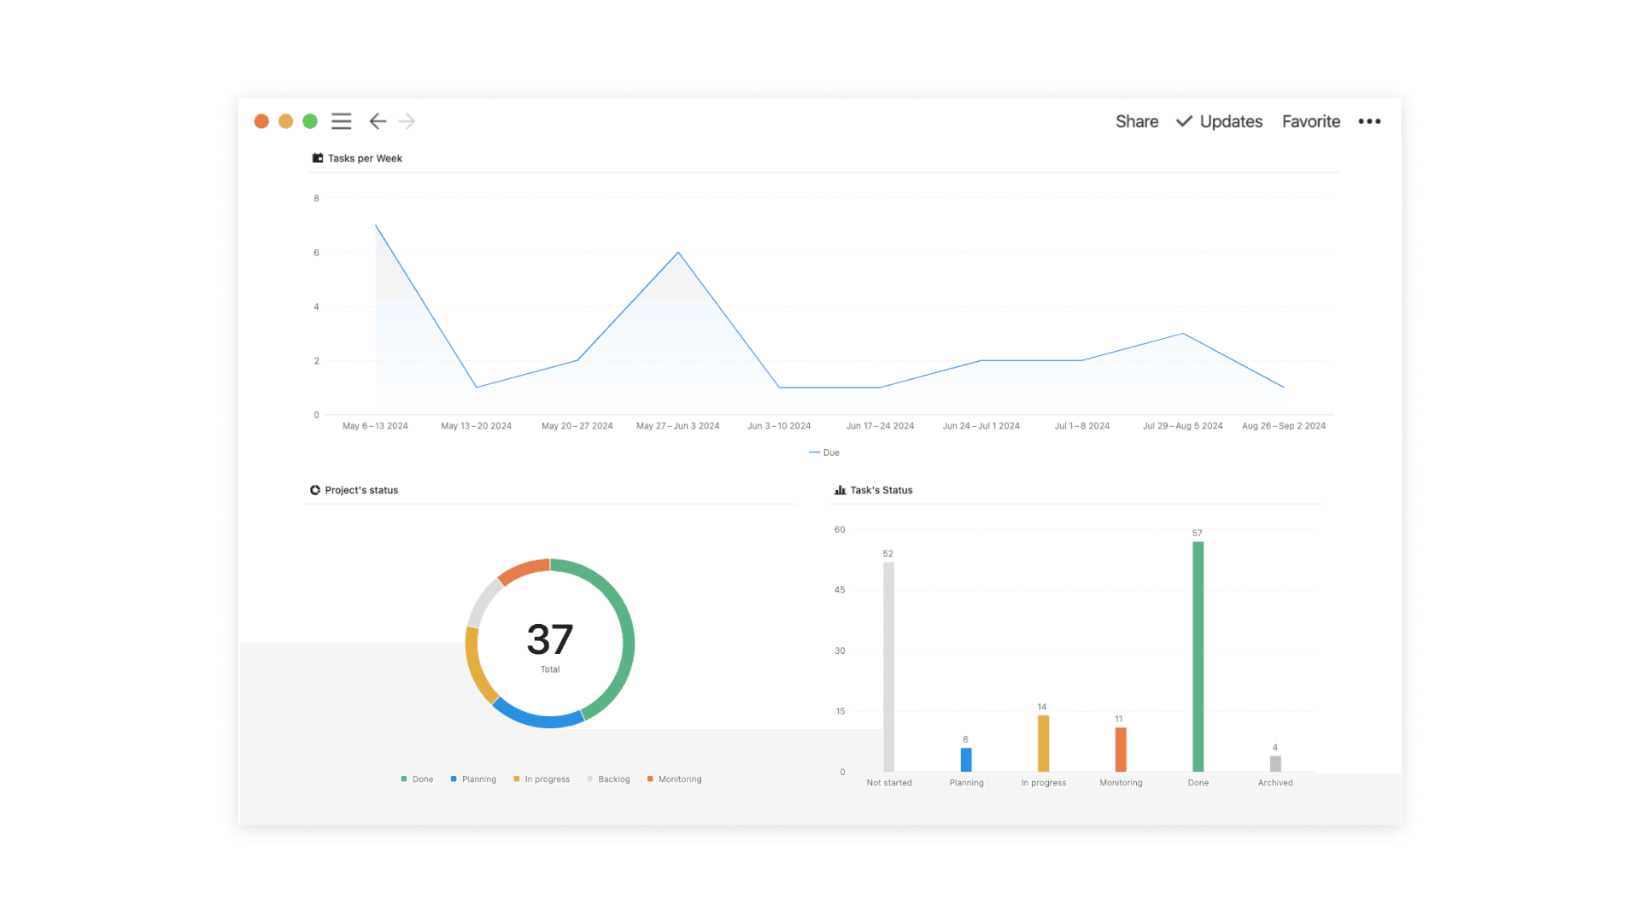Click the Jun 17–24 2024 axis label
Image resolution: width=1640 pixels, height=922 pixels.
(880, 426)
